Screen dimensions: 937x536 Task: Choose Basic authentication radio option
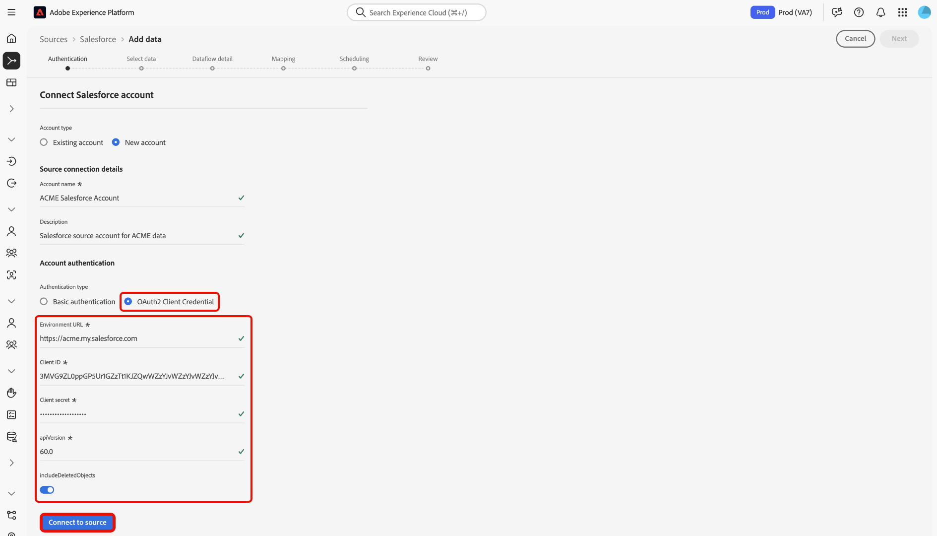[44, 302]
